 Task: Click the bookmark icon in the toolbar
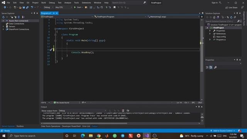[x=115, y=7]
